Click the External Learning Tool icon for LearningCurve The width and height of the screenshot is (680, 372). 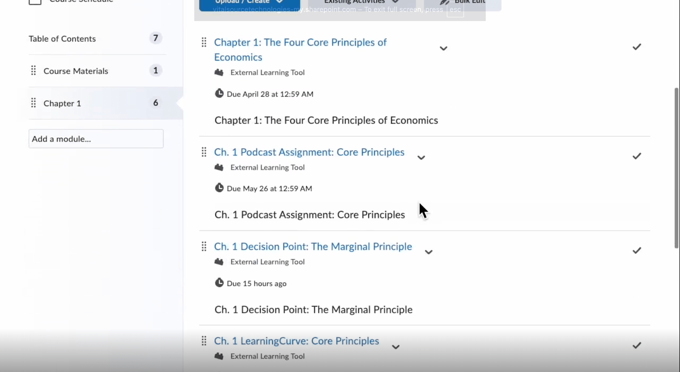pyautogui.click(x=219, y=356)
